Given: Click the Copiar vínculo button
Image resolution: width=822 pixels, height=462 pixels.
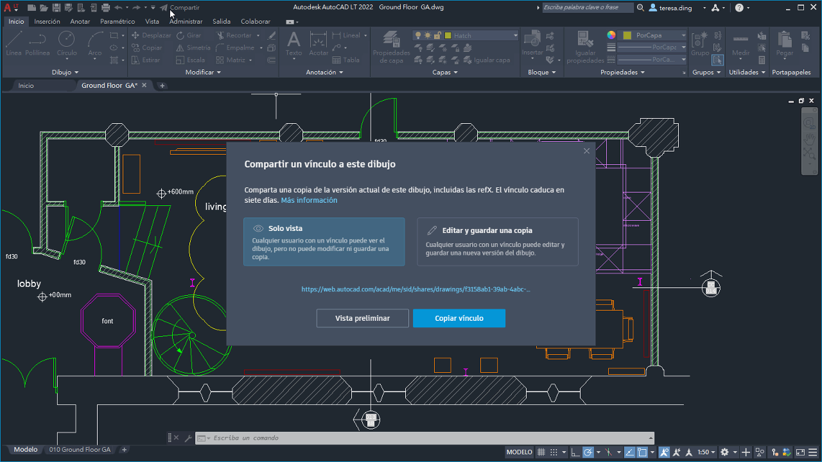Looking at the screenshot, I should point(459,318).
